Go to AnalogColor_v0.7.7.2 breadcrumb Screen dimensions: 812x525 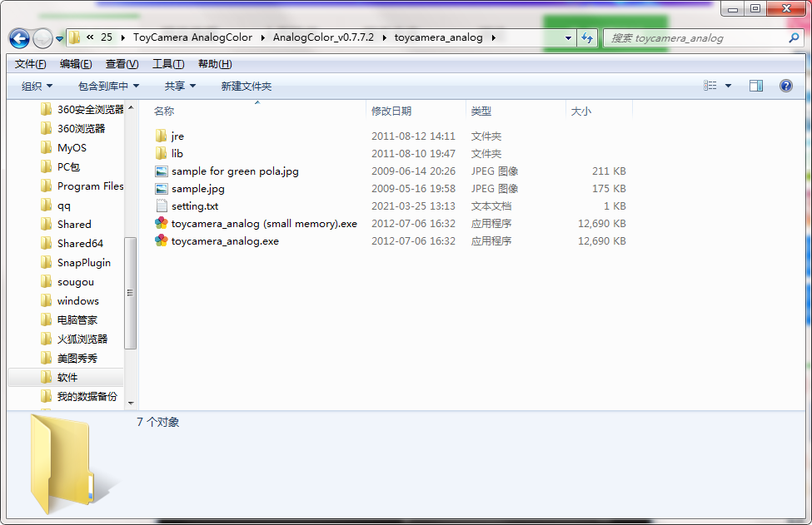click(323, 37)
